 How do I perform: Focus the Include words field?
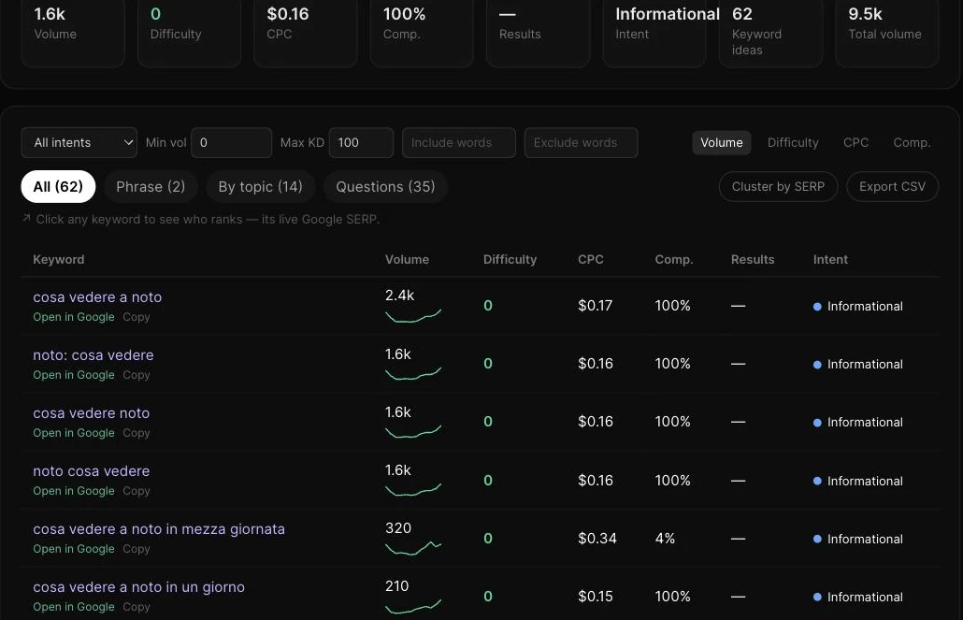459,142
